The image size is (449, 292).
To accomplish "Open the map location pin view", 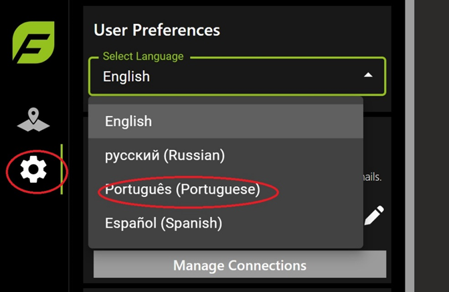I will pos(33,119).
